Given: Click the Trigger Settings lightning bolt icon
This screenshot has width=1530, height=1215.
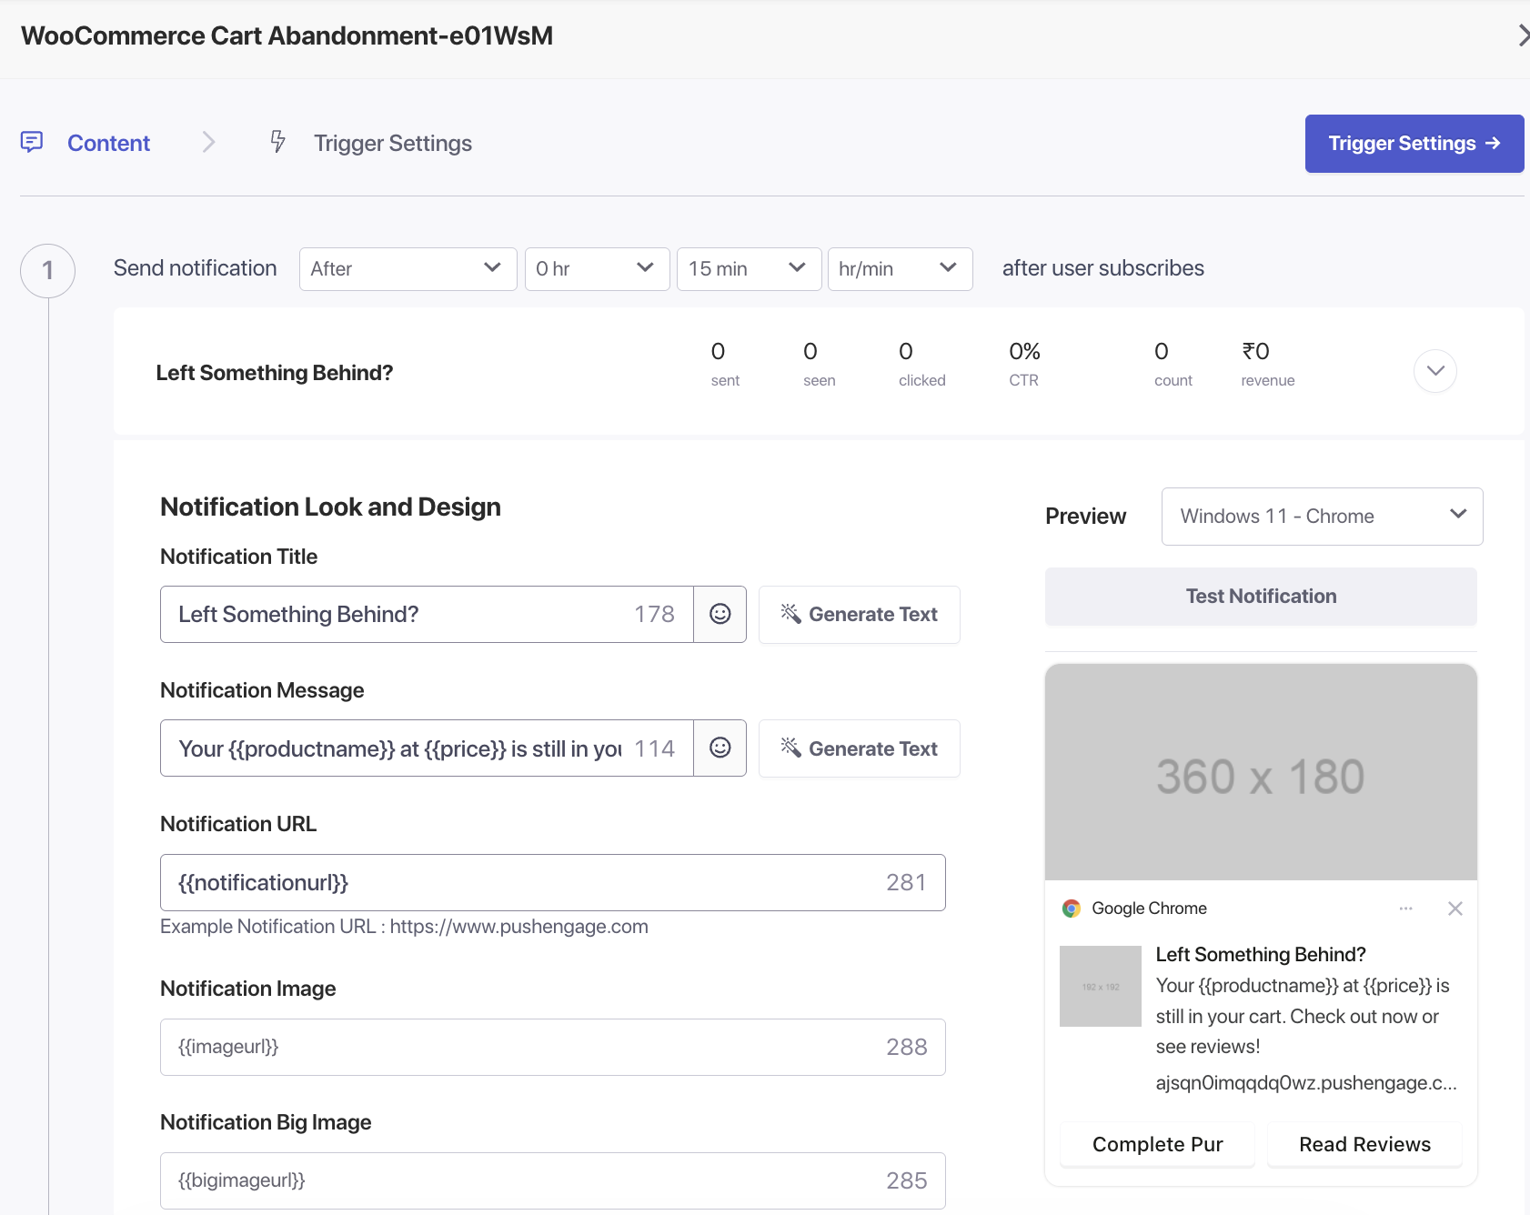Looking at the screenshot, I should [277, 142].
